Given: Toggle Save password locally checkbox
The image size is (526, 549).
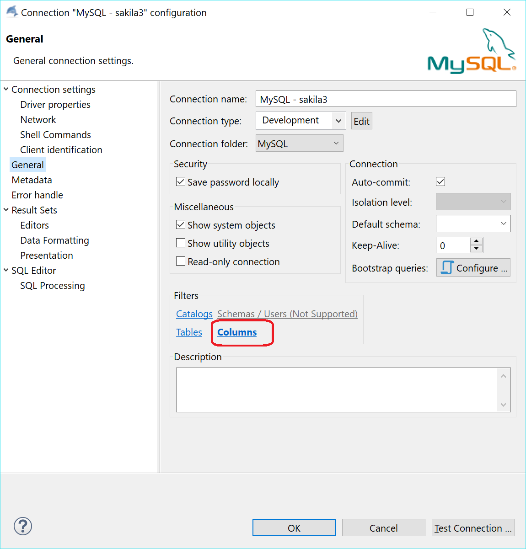Looking at the screenshot, I should 181,182.
